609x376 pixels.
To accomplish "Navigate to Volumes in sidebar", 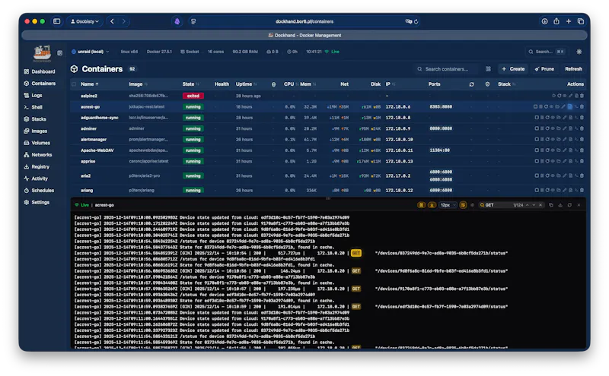I will point(37,143).
